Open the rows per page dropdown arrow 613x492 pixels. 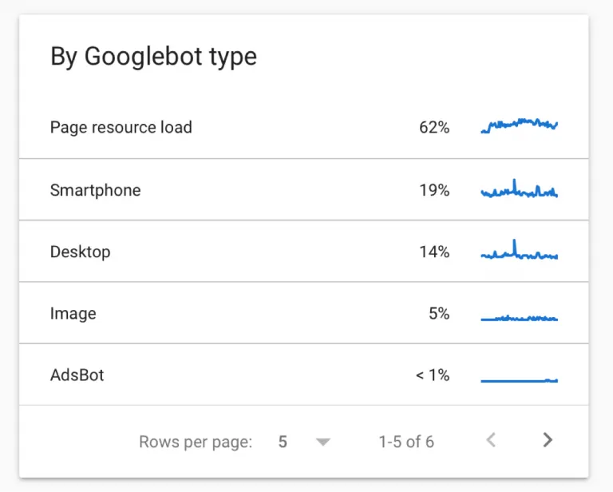323,442
